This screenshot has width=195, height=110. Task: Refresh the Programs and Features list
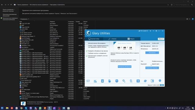pos(172,5)
